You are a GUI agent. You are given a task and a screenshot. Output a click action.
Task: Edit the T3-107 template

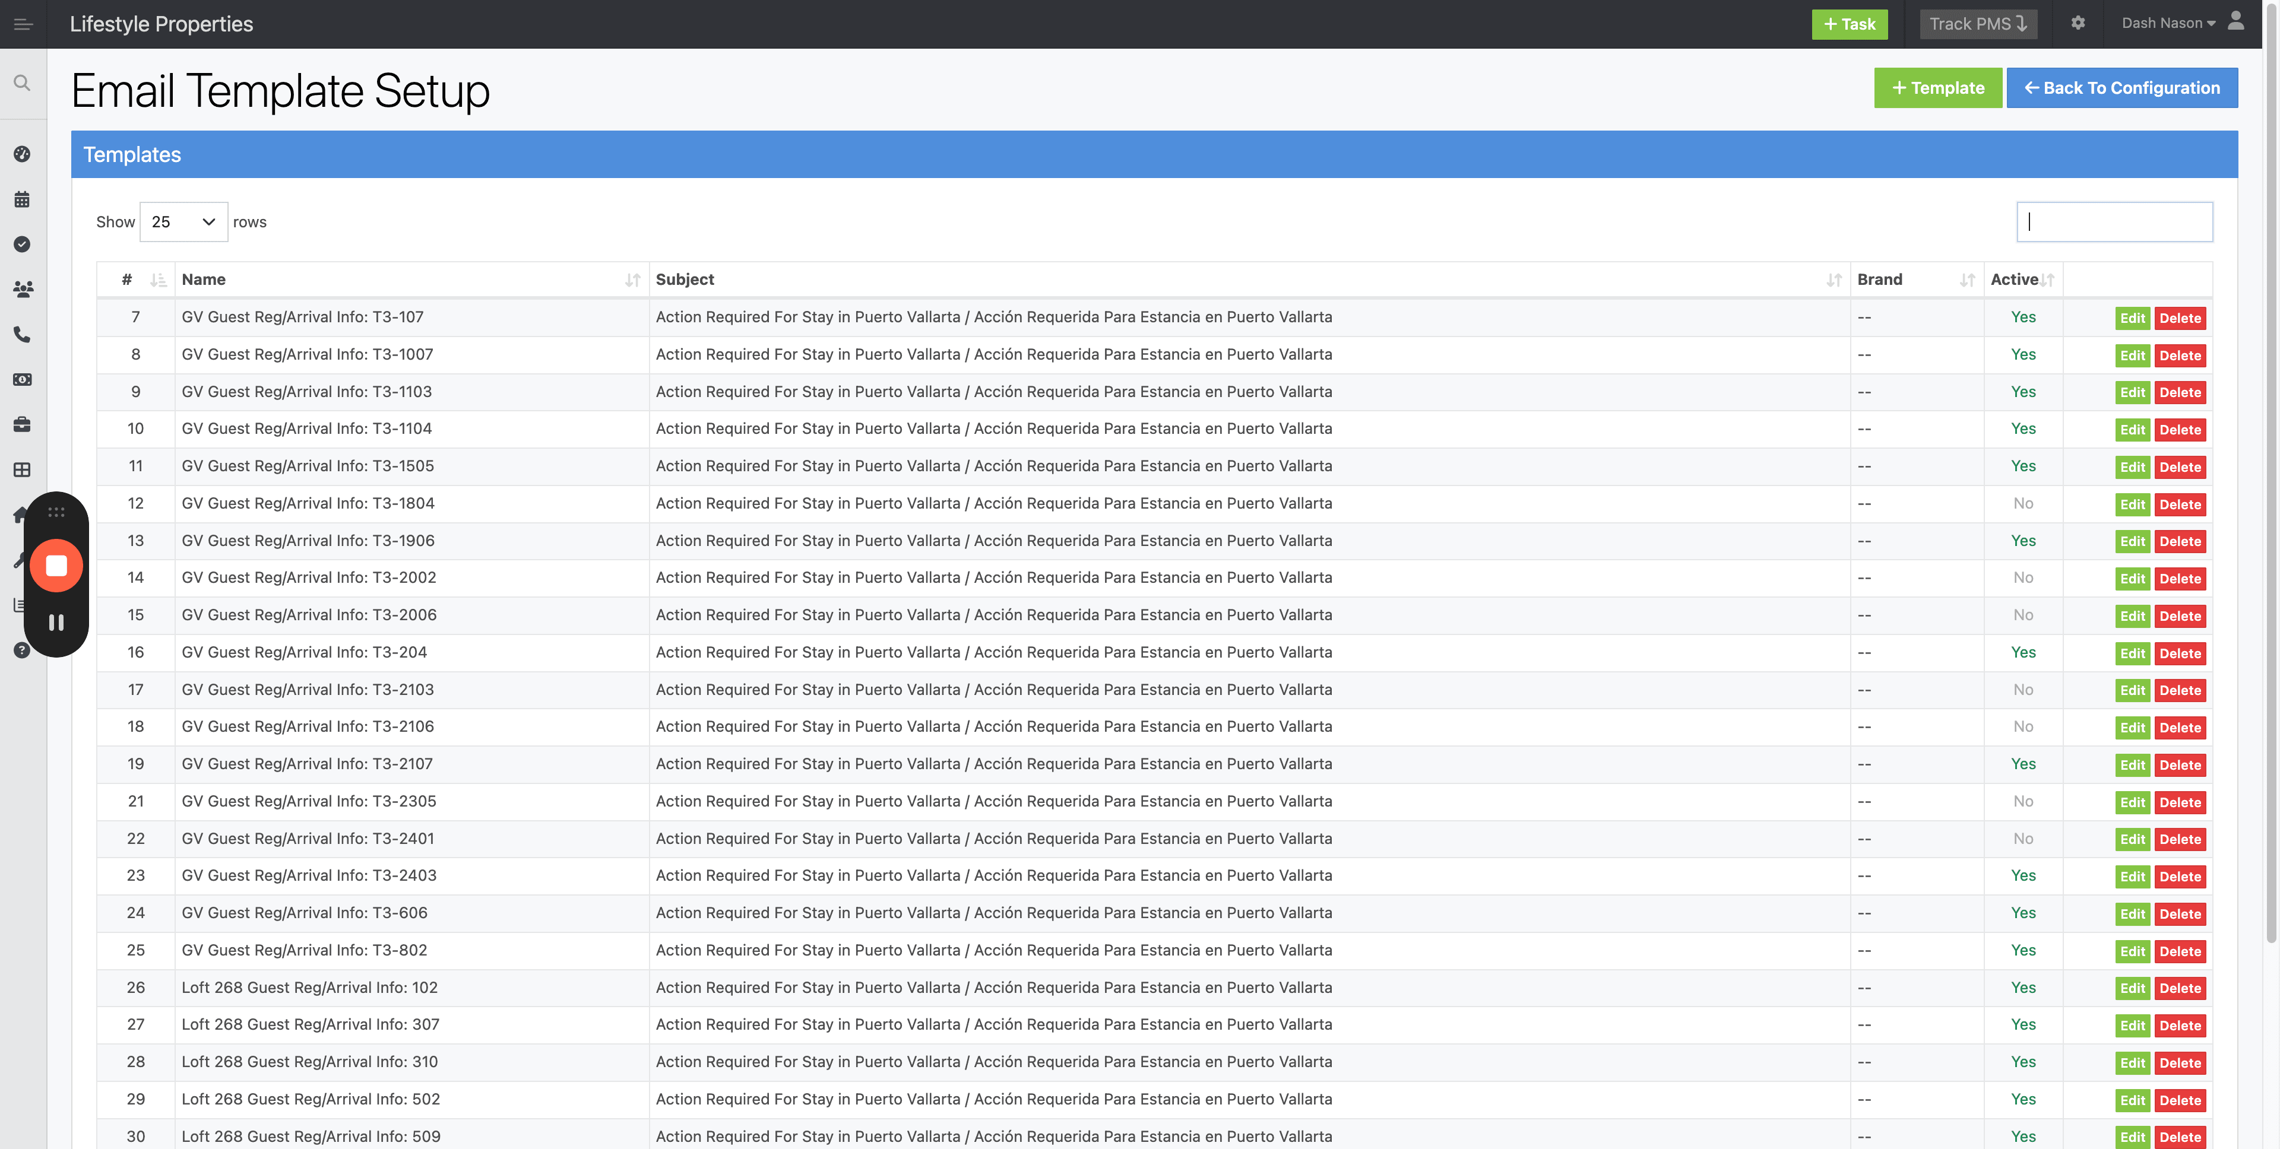tap(2132, 319)
